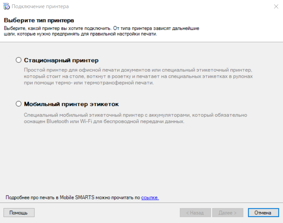Select the Стационарный принтер radio button
This screenshot has height=223, width=283.
19,60
